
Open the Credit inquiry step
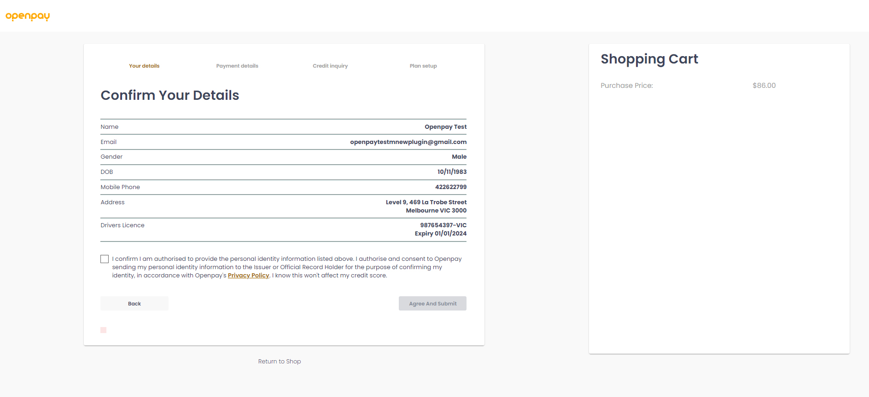[x=330, y=66]
